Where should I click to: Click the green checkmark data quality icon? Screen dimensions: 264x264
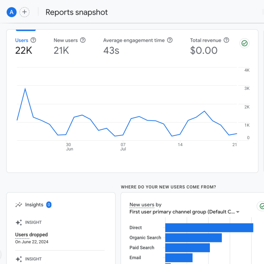click(x=244, y=43)
